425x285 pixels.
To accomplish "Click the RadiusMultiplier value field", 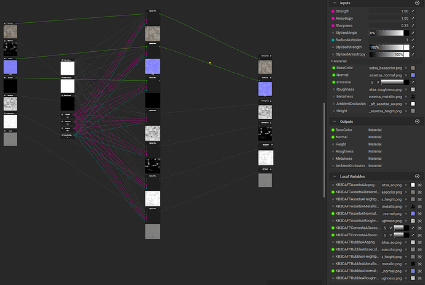I will [x=389, y=39].
